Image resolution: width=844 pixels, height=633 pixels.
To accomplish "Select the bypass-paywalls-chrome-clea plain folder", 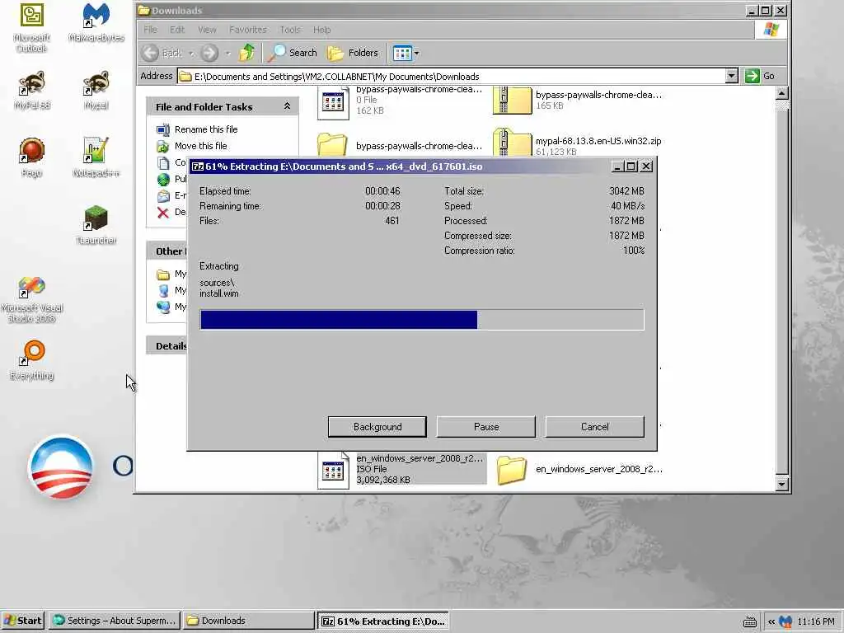I will pyautogui.click(x=400, y=145).
